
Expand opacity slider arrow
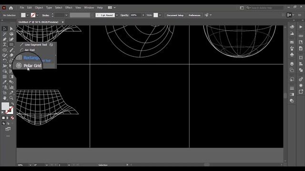tap(143, 15)
